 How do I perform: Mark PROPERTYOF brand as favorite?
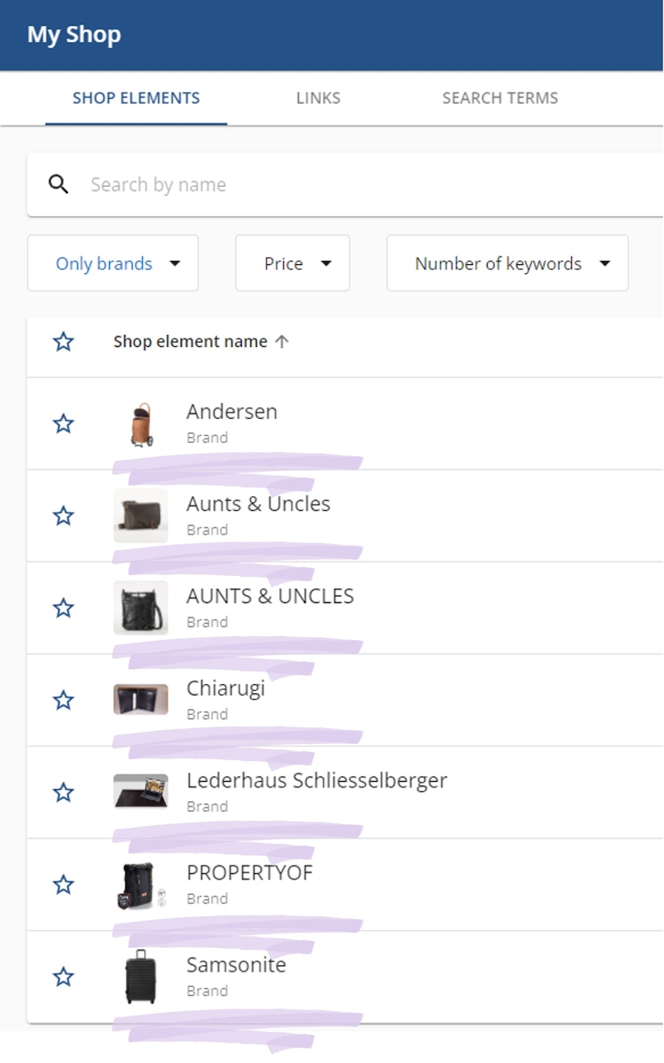tap(63, 884)
